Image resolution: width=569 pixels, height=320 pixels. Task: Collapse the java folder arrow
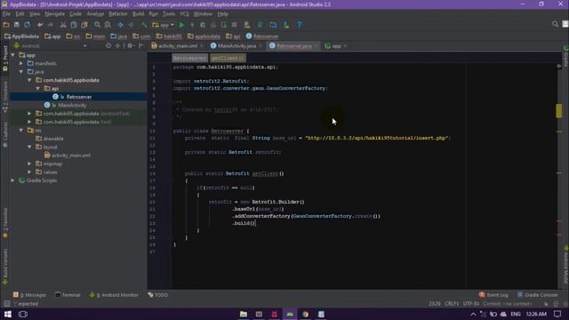(x=21, y=72)
